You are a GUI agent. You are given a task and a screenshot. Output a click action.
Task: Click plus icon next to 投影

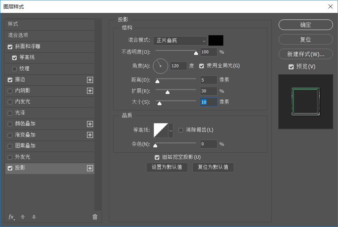[x=90, y=168]
